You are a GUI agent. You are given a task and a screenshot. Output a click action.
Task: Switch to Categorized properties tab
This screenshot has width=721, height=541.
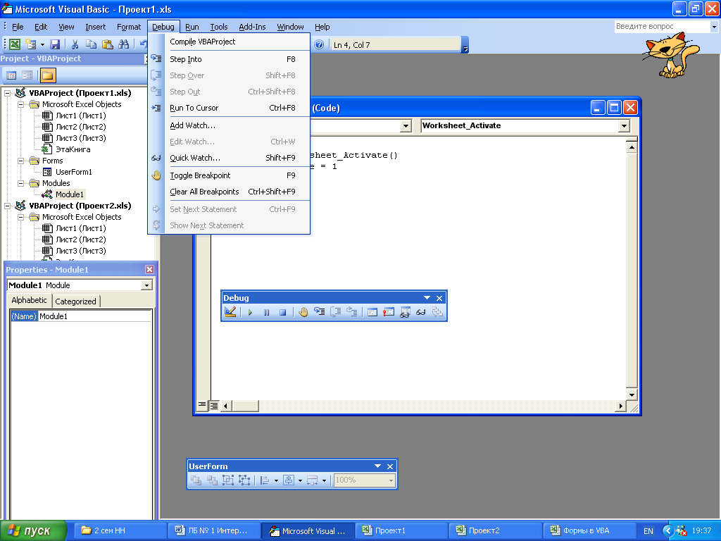coord(75,301)
